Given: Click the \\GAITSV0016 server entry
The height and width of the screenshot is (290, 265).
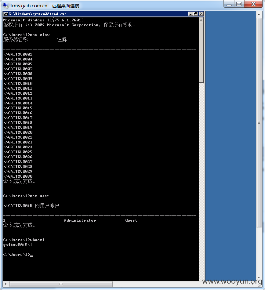Looking at the screenshot, I should (18, 113).
